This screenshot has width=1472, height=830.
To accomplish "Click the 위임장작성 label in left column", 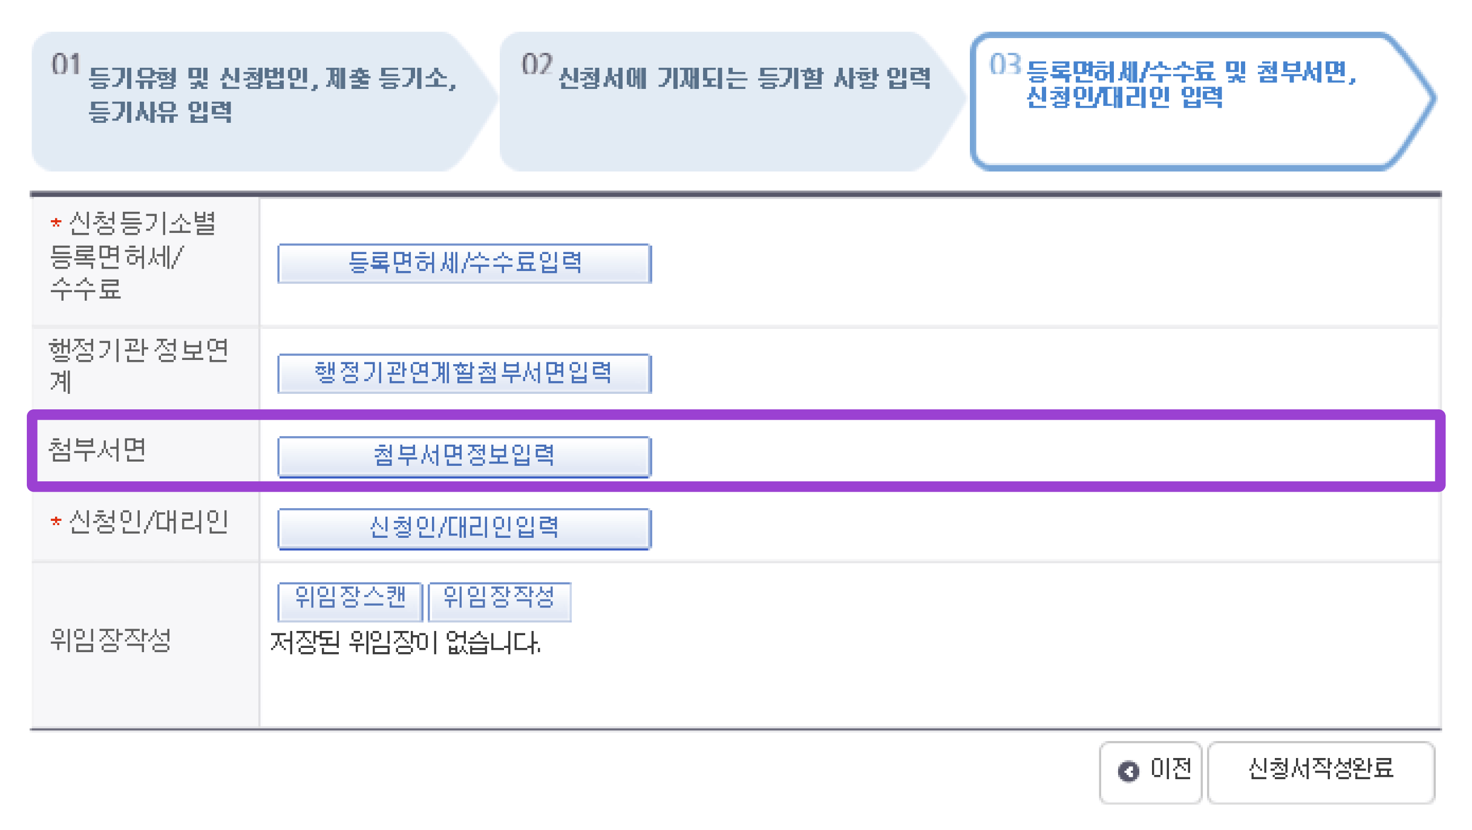I will (x=110, y=641).
